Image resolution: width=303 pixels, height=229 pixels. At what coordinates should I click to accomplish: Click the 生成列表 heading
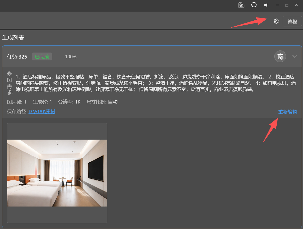pos(13,38)
